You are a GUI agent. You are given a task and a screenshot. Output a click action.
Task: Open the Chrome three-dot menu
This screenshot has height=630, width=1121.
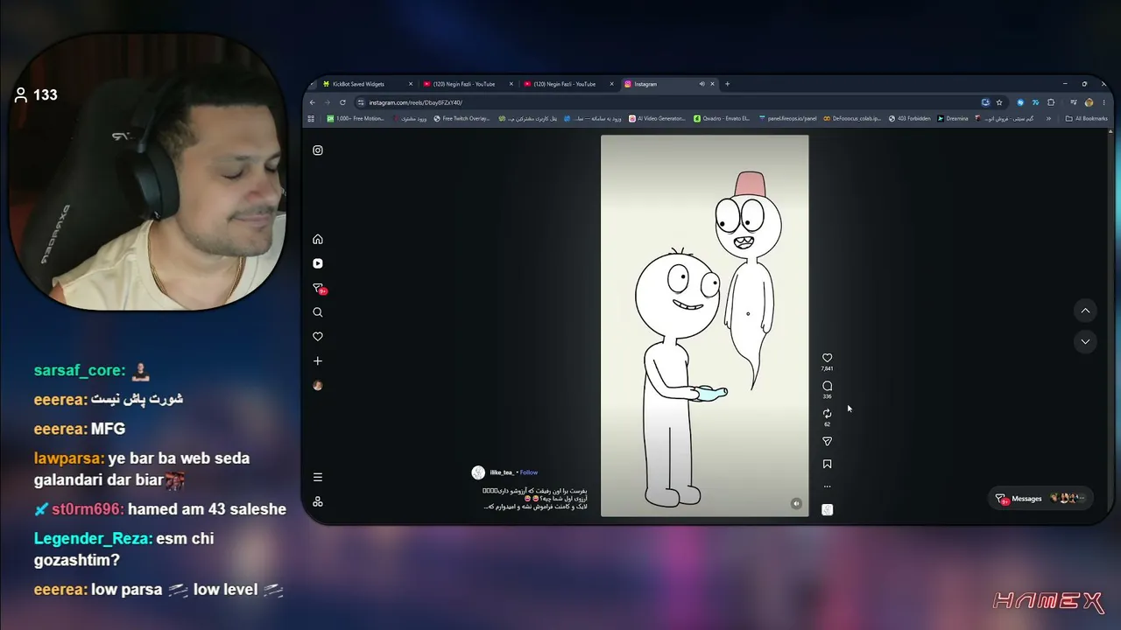click(1103, 102)
